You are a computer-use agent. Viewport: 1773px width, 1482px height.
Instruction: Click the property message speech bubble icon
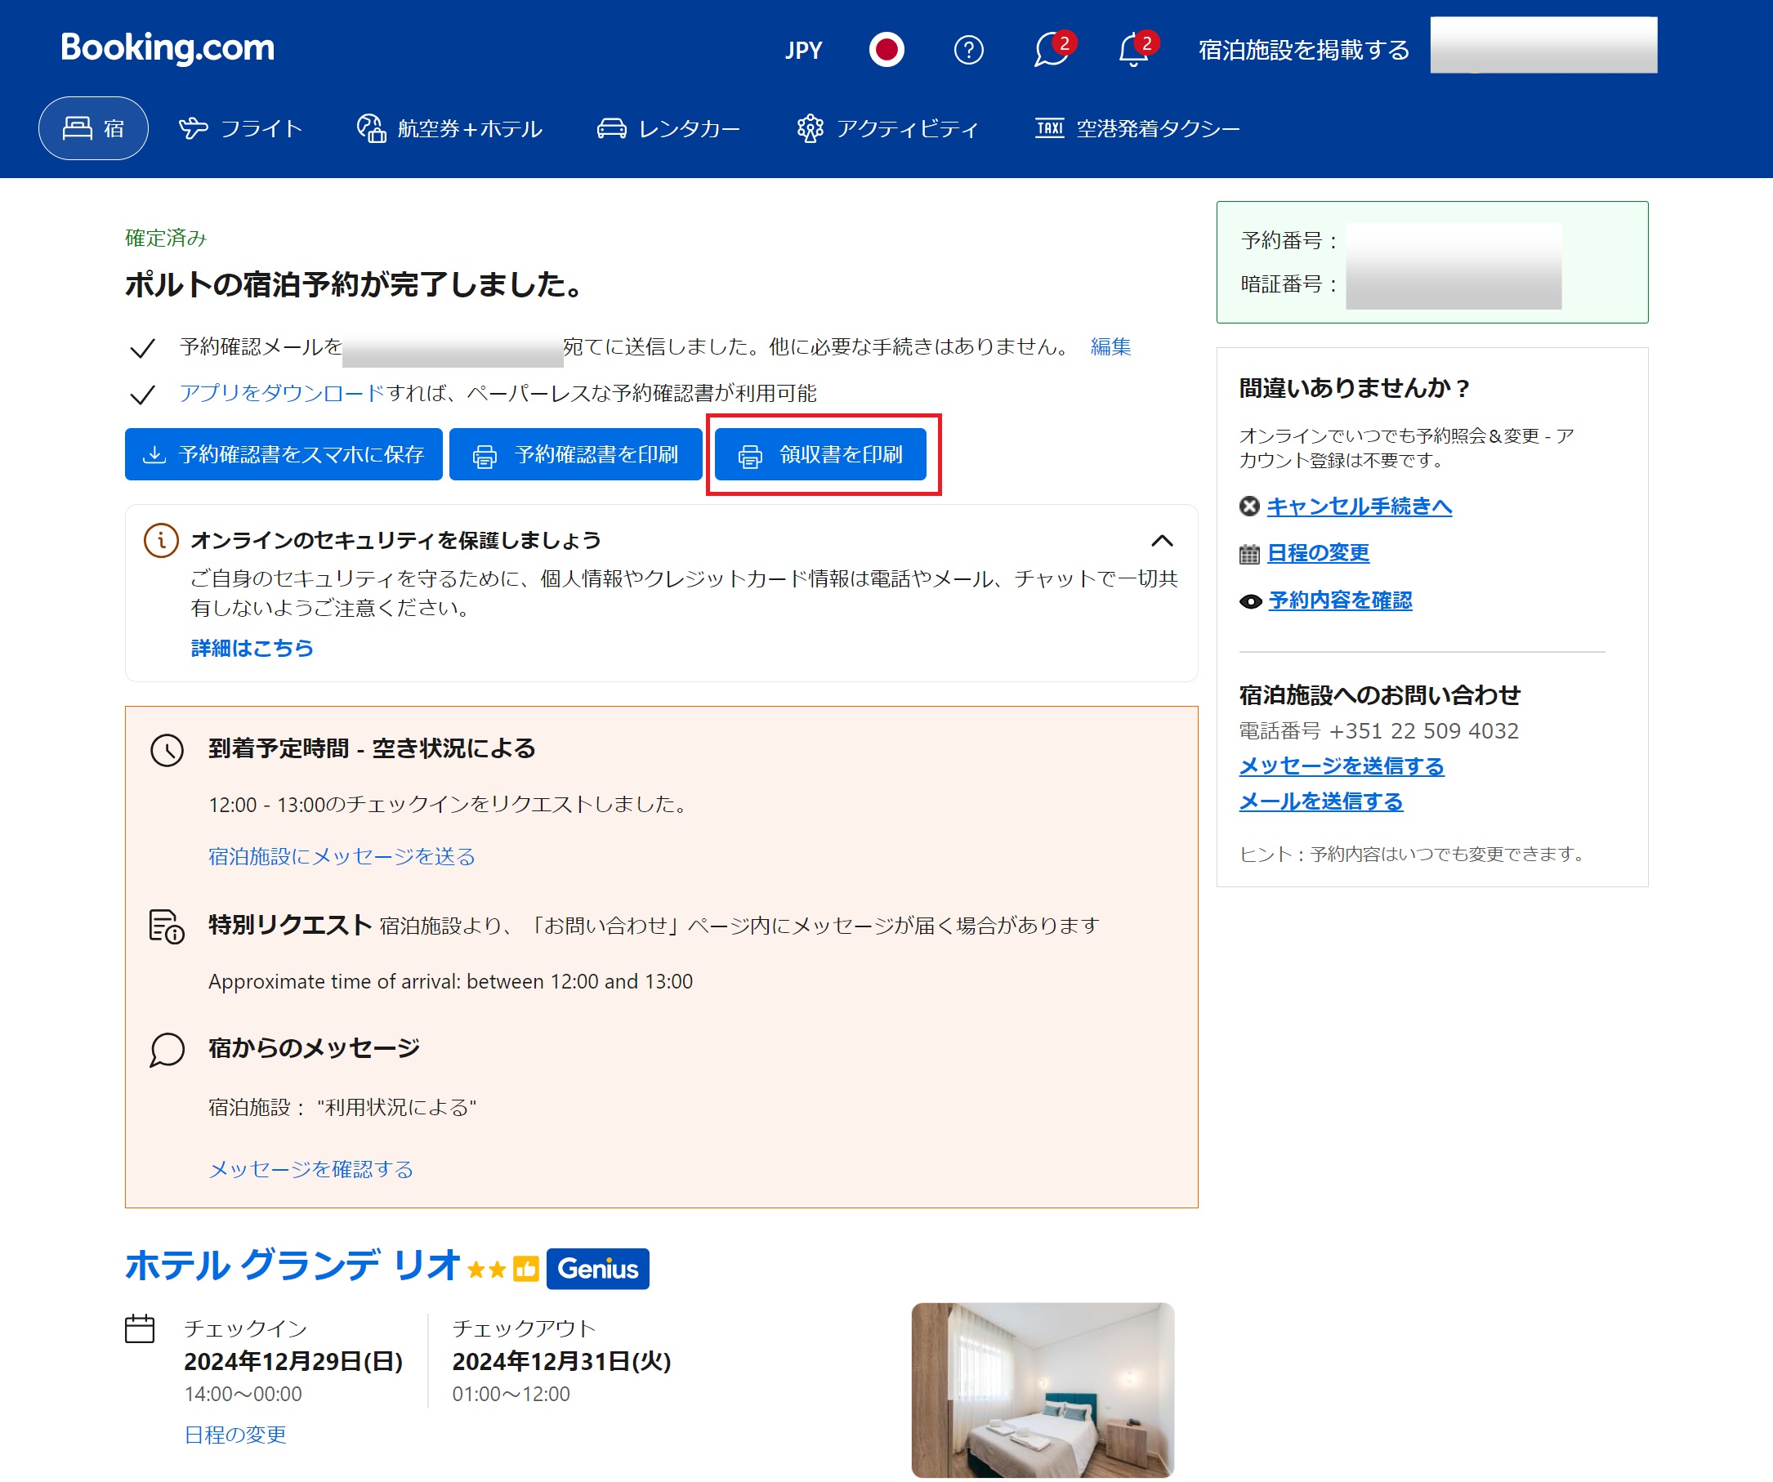point(167,1050)
